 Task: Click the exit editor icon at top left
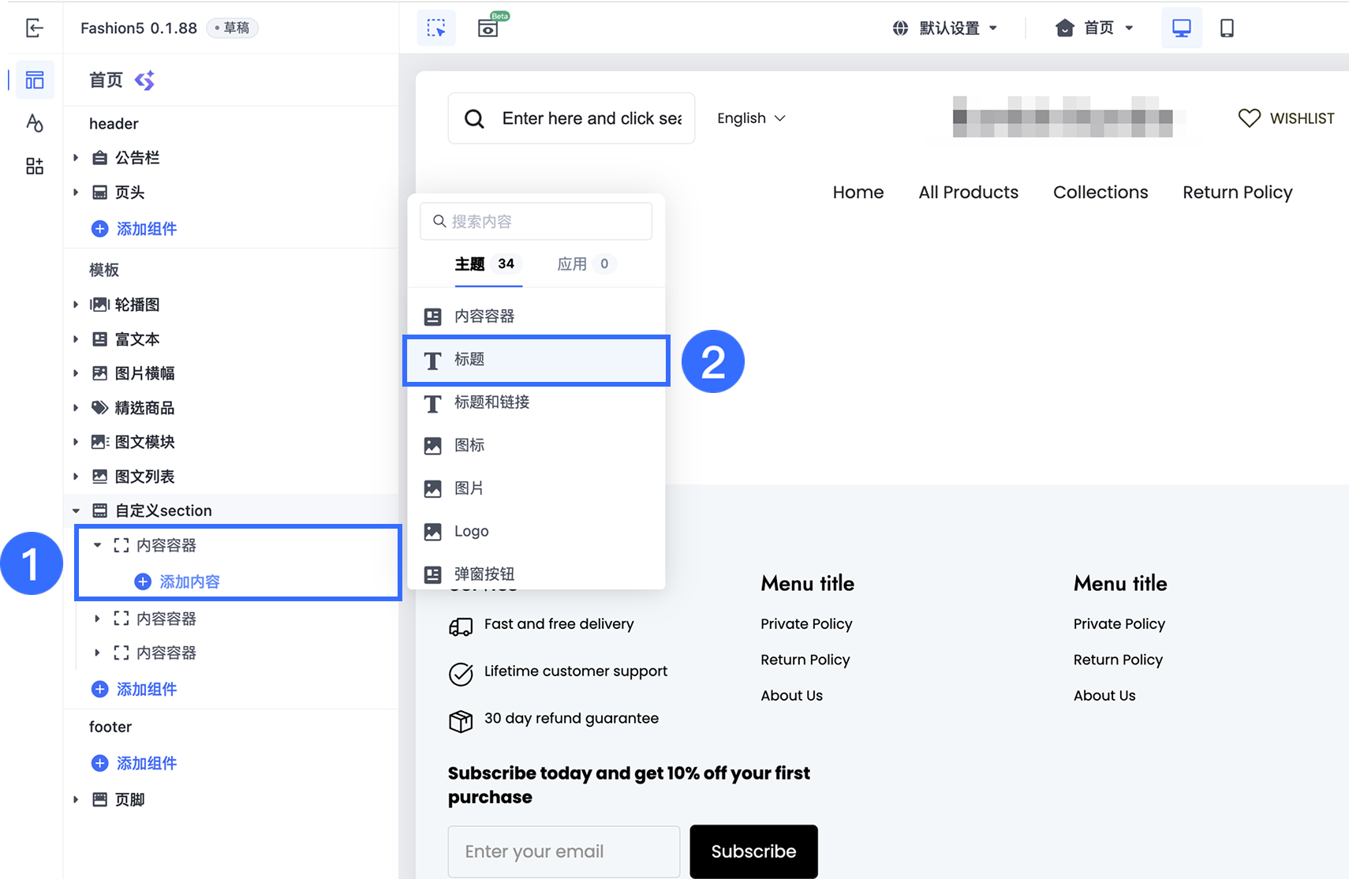(35, 28)
